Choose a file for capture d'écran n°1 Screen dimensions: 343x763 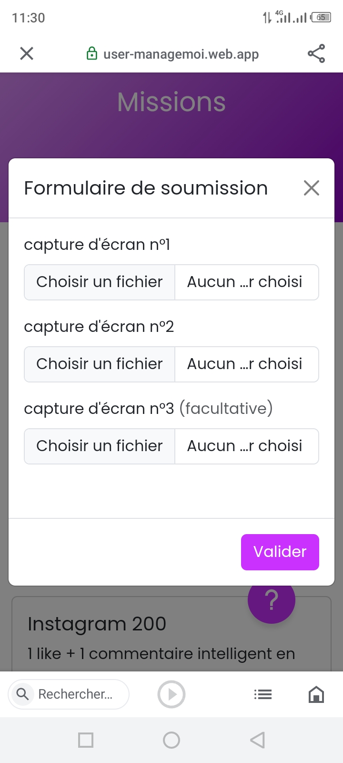pyautogui.click(x=100, y=282)
